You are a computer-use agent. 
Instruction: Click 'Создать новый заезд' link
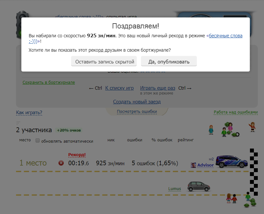tap(137, 102)
